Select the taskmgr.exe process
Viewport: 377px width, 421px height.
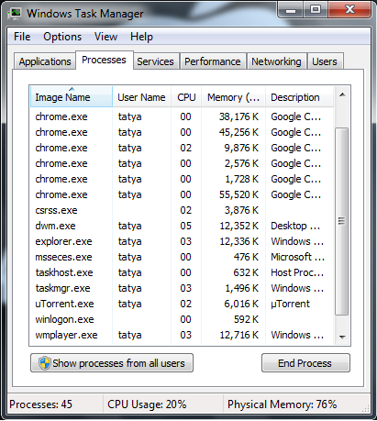point(182,288)
